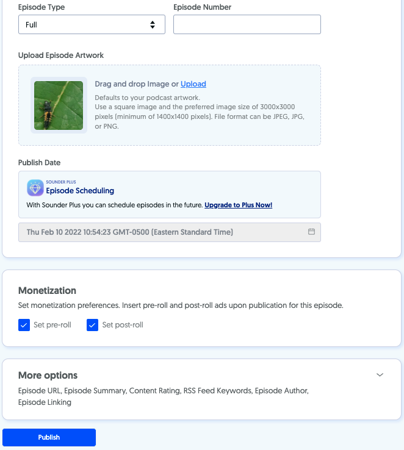Click the disabled Publish Date field
The width and height of the screenshot is (404, 450).
170,232
